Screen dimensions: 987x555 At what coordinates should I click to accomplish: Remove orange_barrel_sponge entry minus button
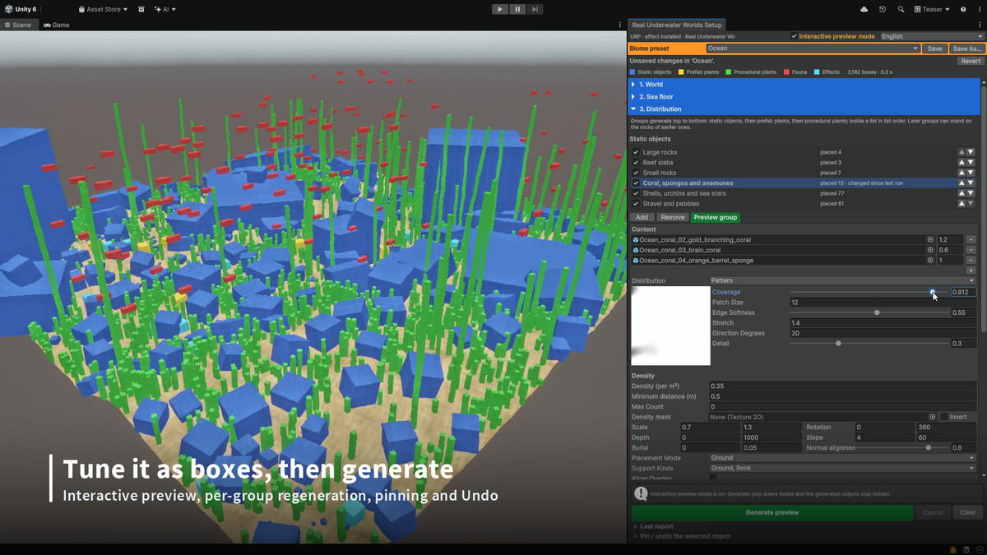click(971, 260)
